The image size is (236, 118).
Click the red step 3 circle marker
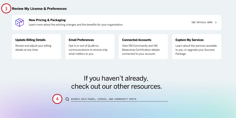point(6,9)
